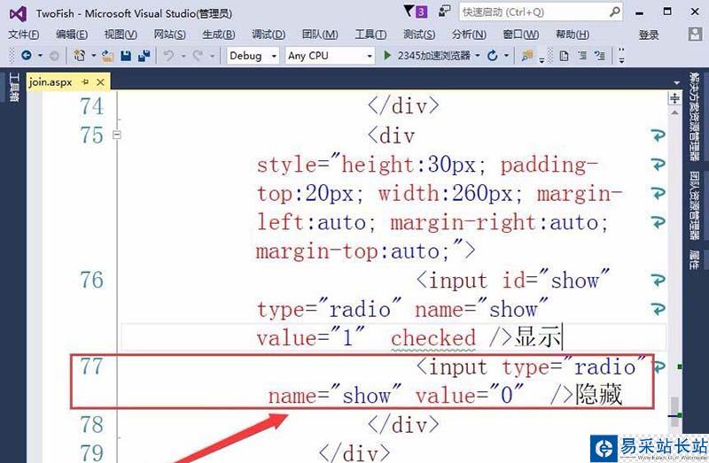
Task: Click the Navigate Forward toolbar icon
Action: click(54, 56)
